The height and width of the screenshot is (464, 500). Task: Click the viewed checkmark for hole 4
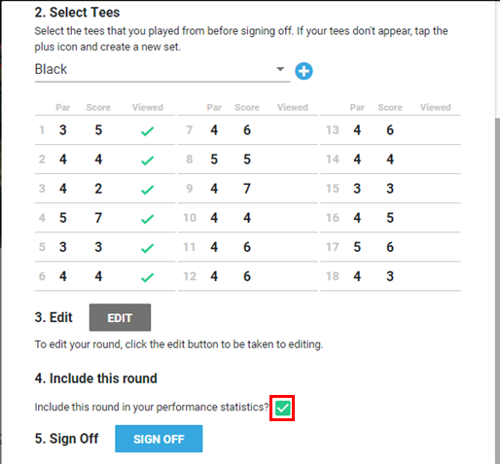click(x=147, y=219)
